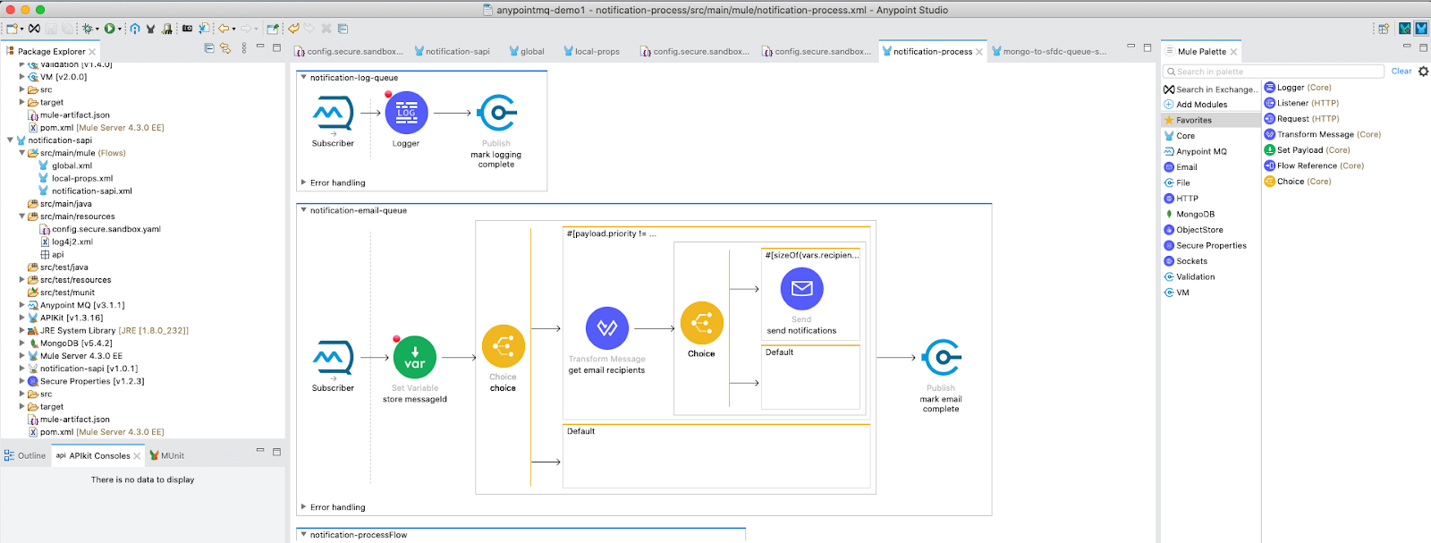Collapse the src/main/mule folder

[x=22, y=153]
